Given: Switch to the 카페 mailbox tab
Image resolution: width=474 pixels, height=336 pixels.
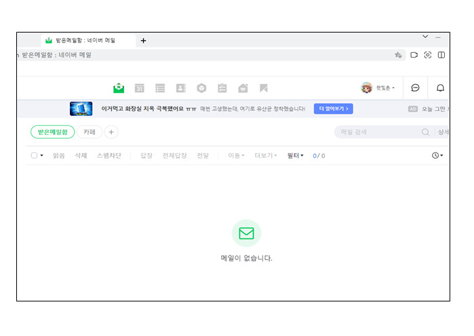Looking at the screenshot, I should (x=89, y=132).
